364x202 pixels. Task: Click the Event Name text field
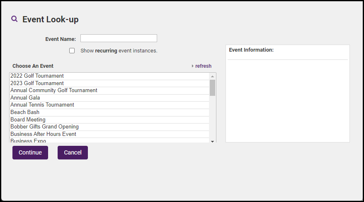[119, 38]
